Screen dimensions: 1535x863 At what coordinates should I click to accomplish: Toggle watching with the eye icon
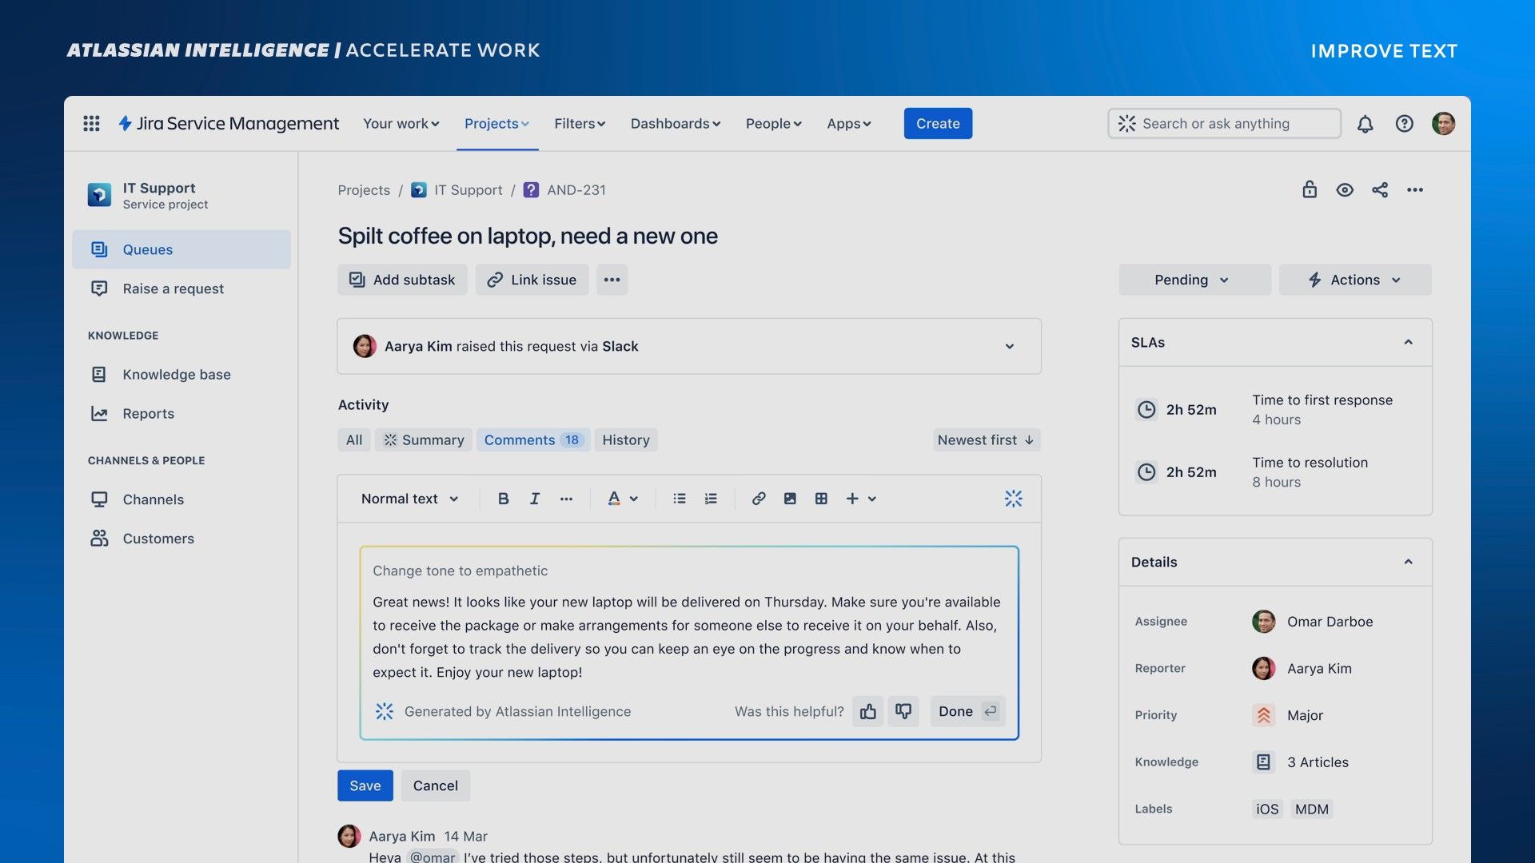[1344, 190]
